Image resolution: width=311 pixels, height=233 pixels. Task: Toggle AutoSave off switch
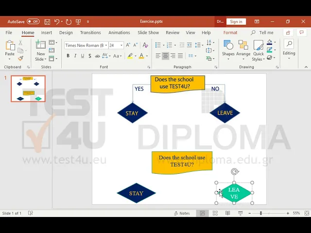(x=33, y=21)
